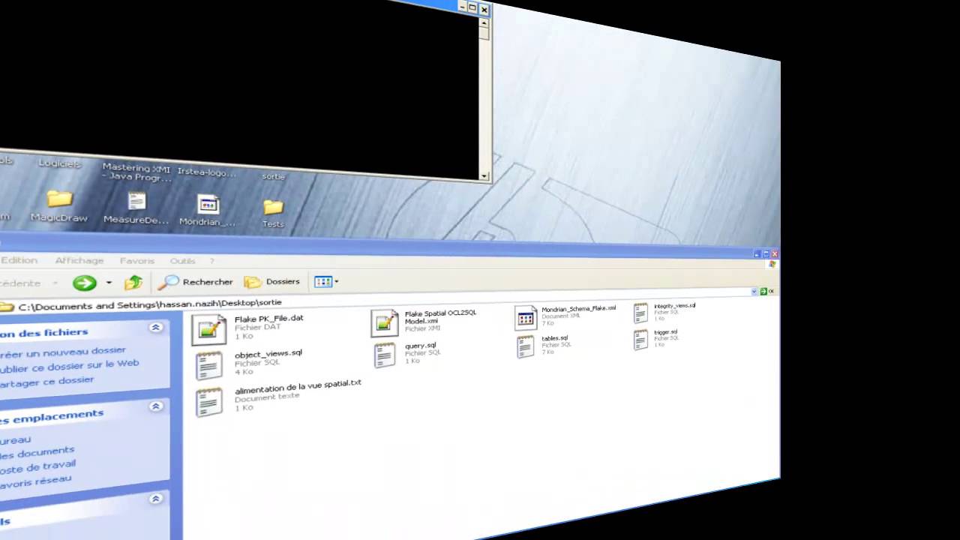Select Flake Spatial OCL2SQL Model.xmi icon
960x540 pixels.
(x=384, y=323)
